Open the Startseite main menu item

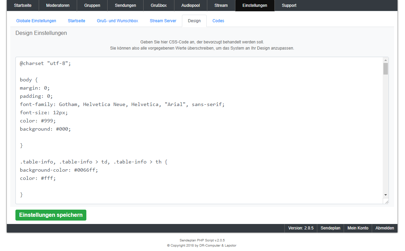point(23,5)
